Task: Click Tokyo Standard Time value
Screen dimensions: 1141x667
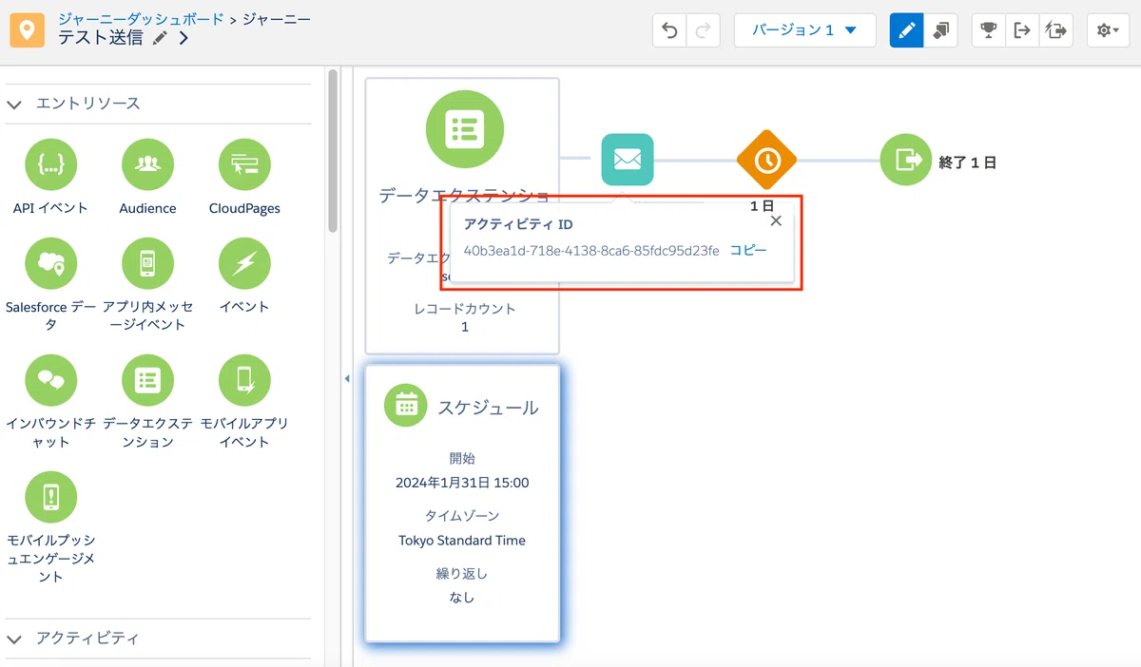Action: pyautogui.click(x=462, y=541)
